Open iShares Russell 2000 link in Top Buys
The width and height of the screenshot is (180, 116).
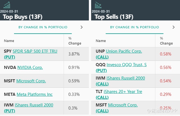click(x=34, y=105)
